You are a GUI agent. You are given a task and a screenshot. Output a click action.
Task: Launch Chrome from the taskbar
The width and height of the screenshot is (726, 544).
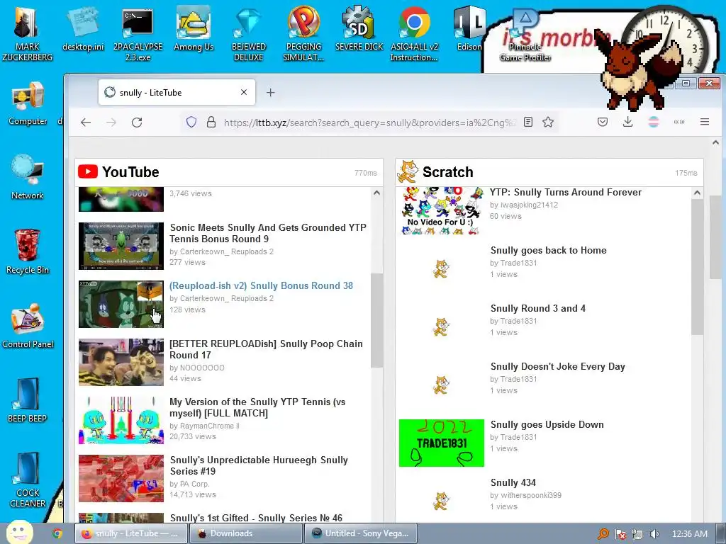57,533
